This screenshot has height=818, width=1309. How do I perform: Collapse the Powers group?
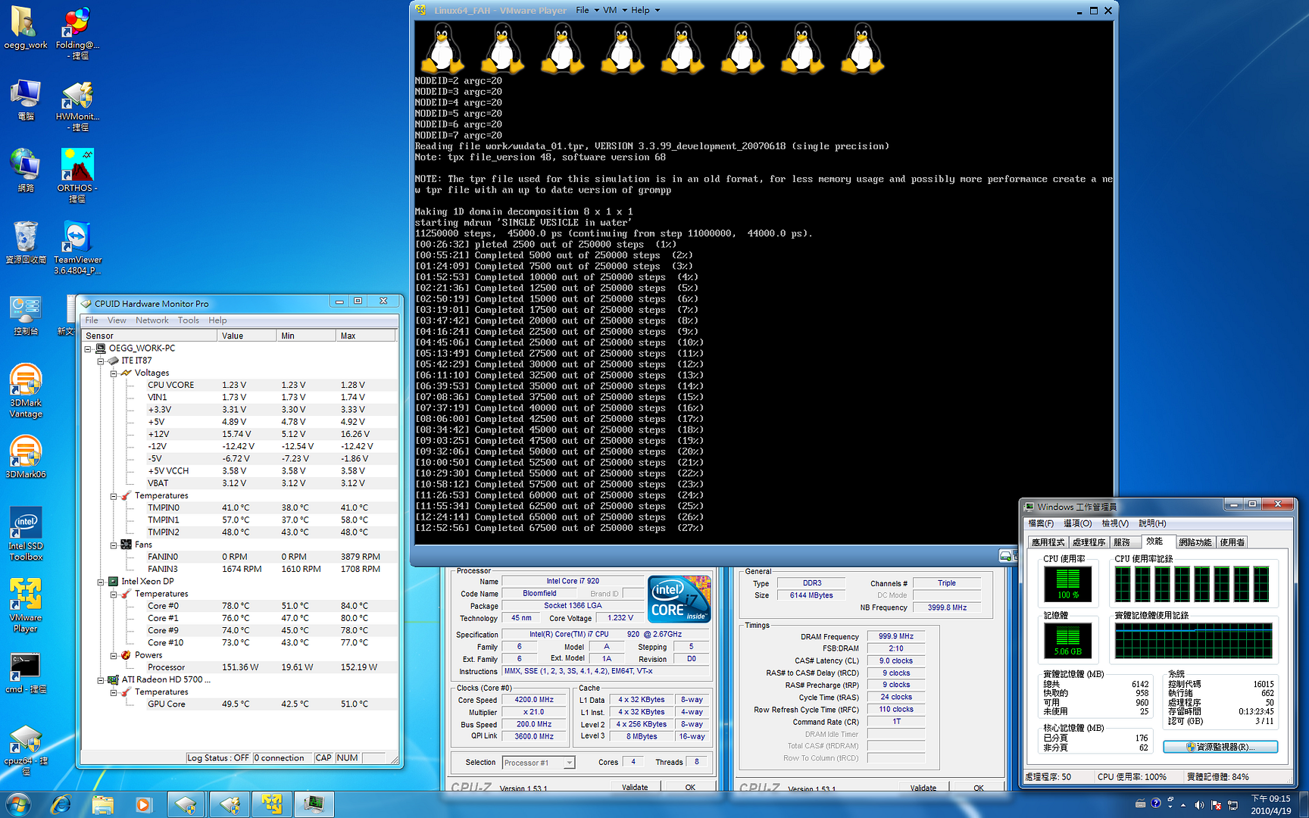point(113,655)
